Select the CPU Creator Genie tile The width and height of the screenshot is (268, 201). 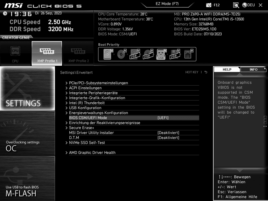15,53
